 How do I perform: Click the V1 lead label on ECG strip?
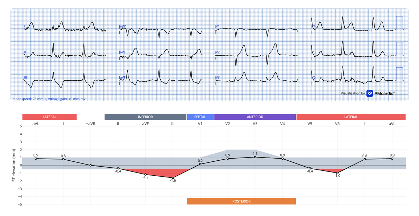coord(218,26)
